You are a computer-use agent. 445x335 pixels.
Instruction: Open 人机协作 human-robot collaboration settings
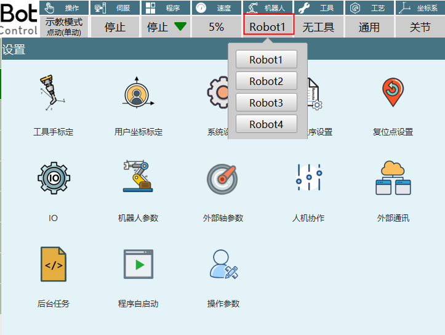pyautogui.click(x=308, y=179)
